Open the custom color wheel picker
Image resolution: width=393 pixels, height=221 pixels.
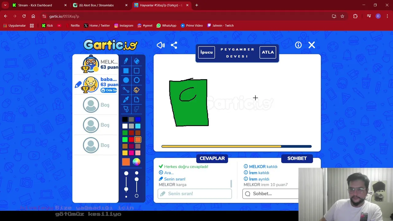click(x=136, y=162)
